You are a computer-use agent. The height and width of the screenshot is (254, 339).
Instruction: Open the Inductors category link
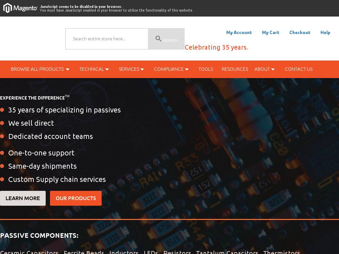pos(124,252)
